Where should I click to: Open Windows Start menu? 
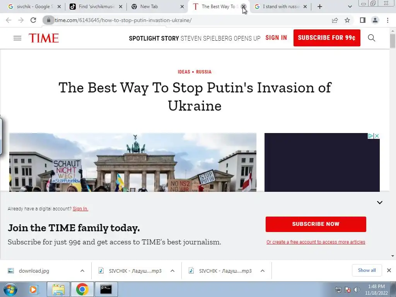(10, 289)
